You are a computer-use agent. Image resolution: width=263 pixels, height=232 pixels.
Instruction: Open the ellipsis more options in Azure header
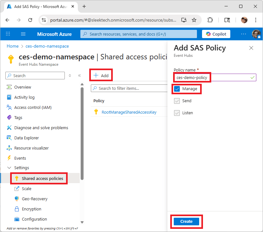(x=244, y=34)
